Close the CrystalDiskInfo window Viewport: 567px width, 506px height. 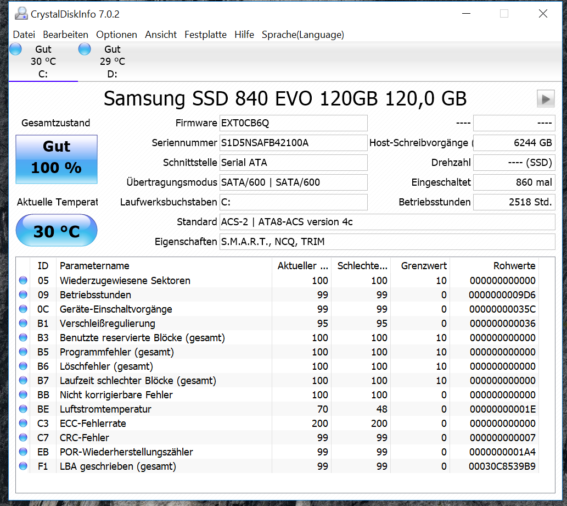tap(543, 14)
